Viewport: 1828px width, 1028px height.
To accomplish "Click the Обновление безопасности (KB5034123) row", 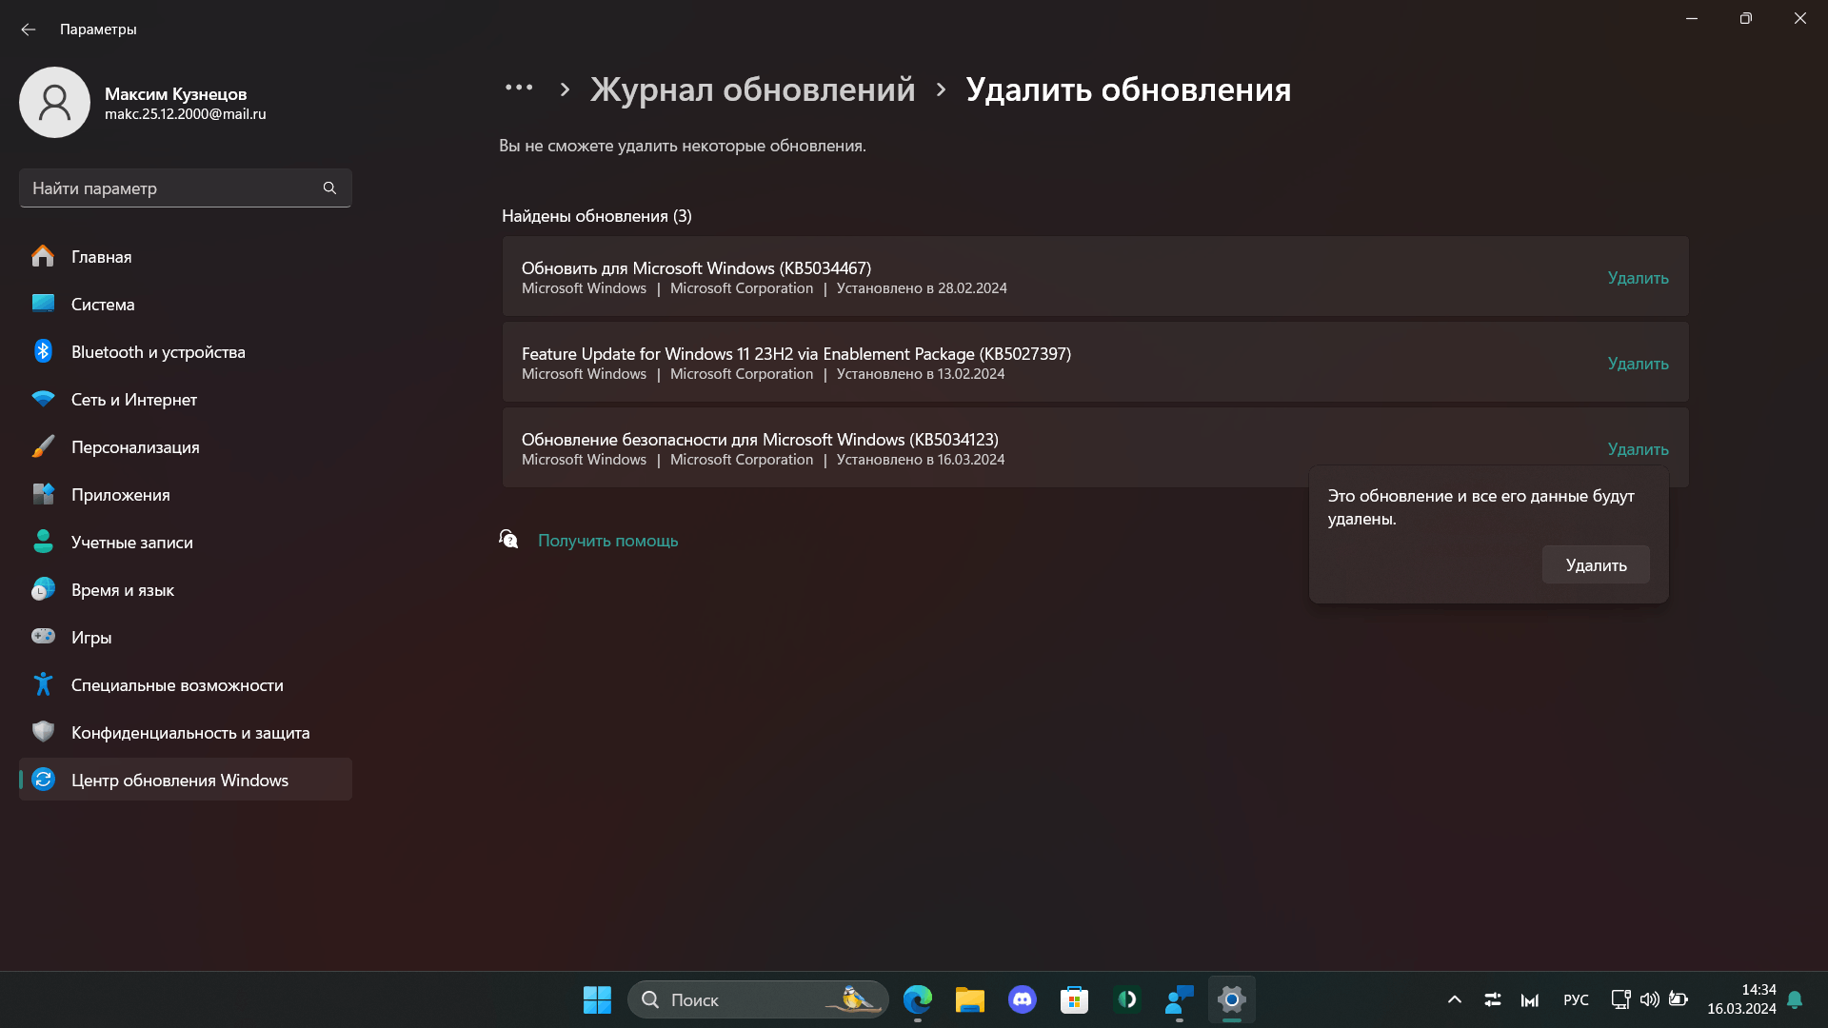I will (x=1095, y=447).
